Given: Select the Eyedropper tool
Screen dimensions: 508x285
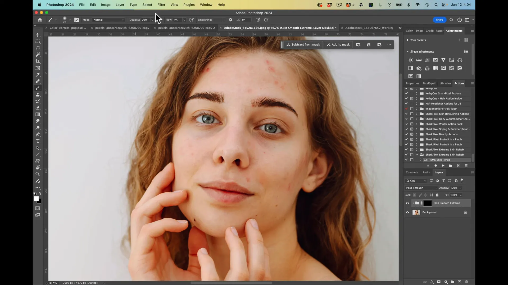Looking at the screenshot, I should pyautogui.click(x=38, y=75).
